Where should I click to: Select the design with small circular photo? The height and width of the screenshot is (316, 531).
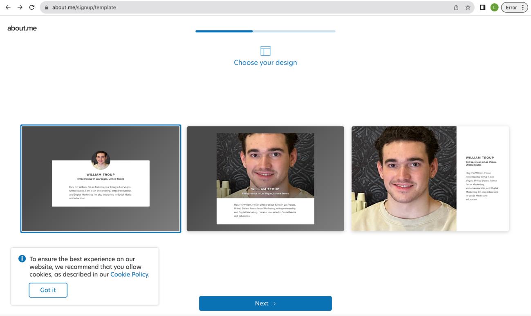point(101,179)
